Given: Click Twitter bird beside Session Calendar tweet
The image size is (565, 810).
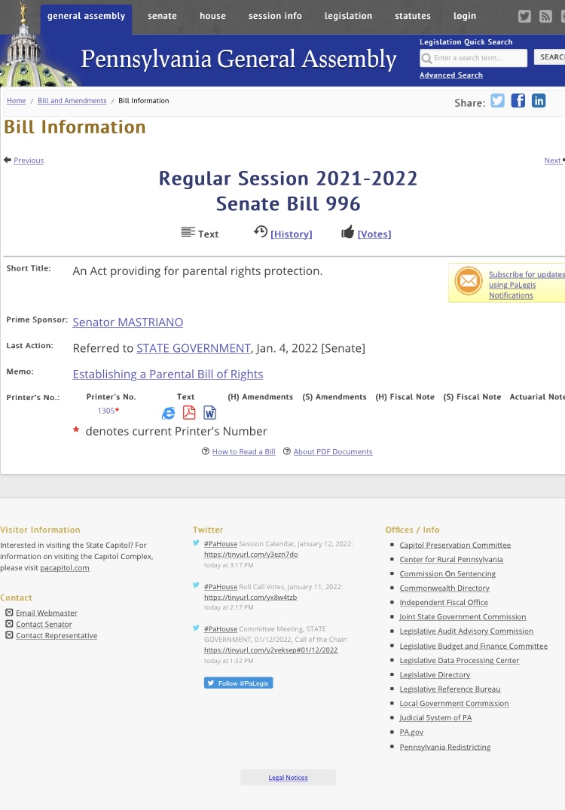Looking at the screenshot, I should tap(197, 543).
